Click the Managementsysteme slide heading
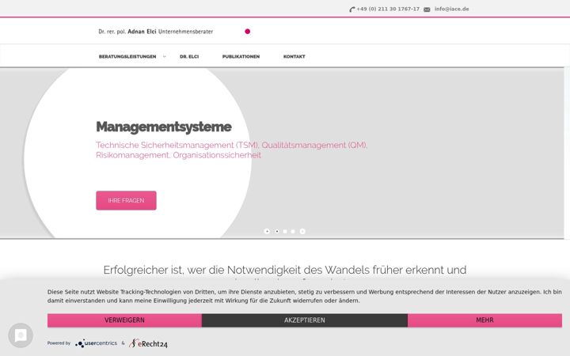The height and width of the screenshot is (356, 570). pyautogui.click(x=164, y=127)
